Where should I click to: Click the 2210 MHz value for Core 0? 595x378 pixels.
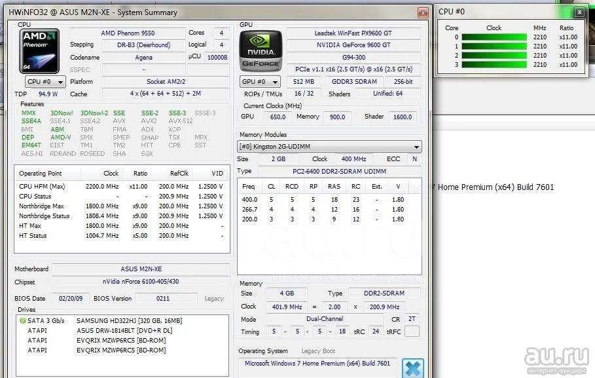(539, 37)
